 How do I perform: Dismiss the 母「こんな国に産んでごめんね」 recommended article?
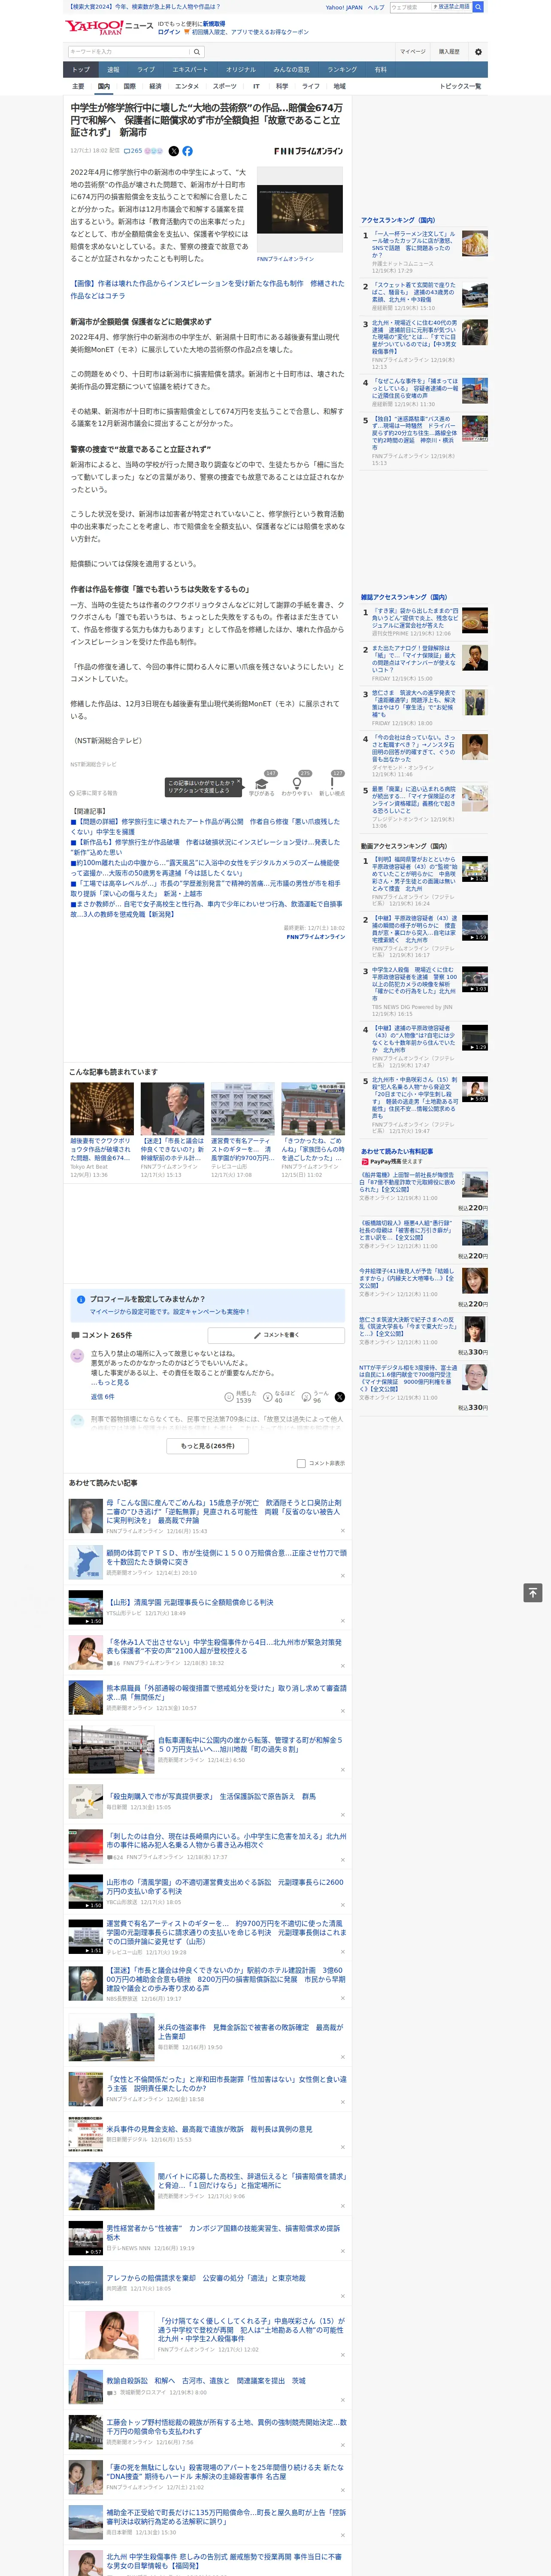[343, 1531]
